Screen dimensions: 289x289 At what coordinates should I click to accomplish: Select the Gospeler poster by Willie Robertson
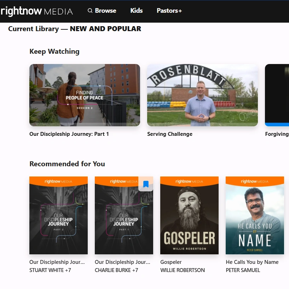[189, 215]
